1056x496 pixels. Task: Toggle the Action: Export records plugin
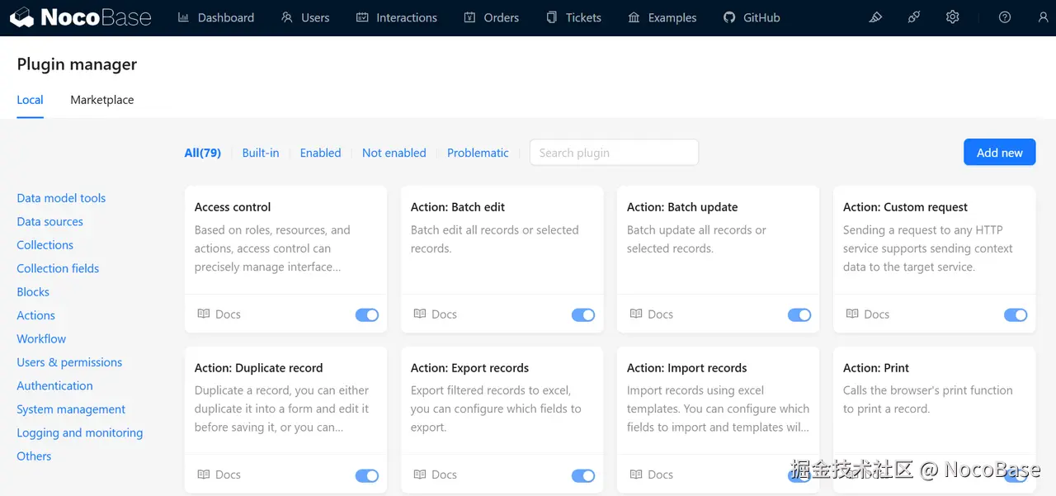click(583, 475)
